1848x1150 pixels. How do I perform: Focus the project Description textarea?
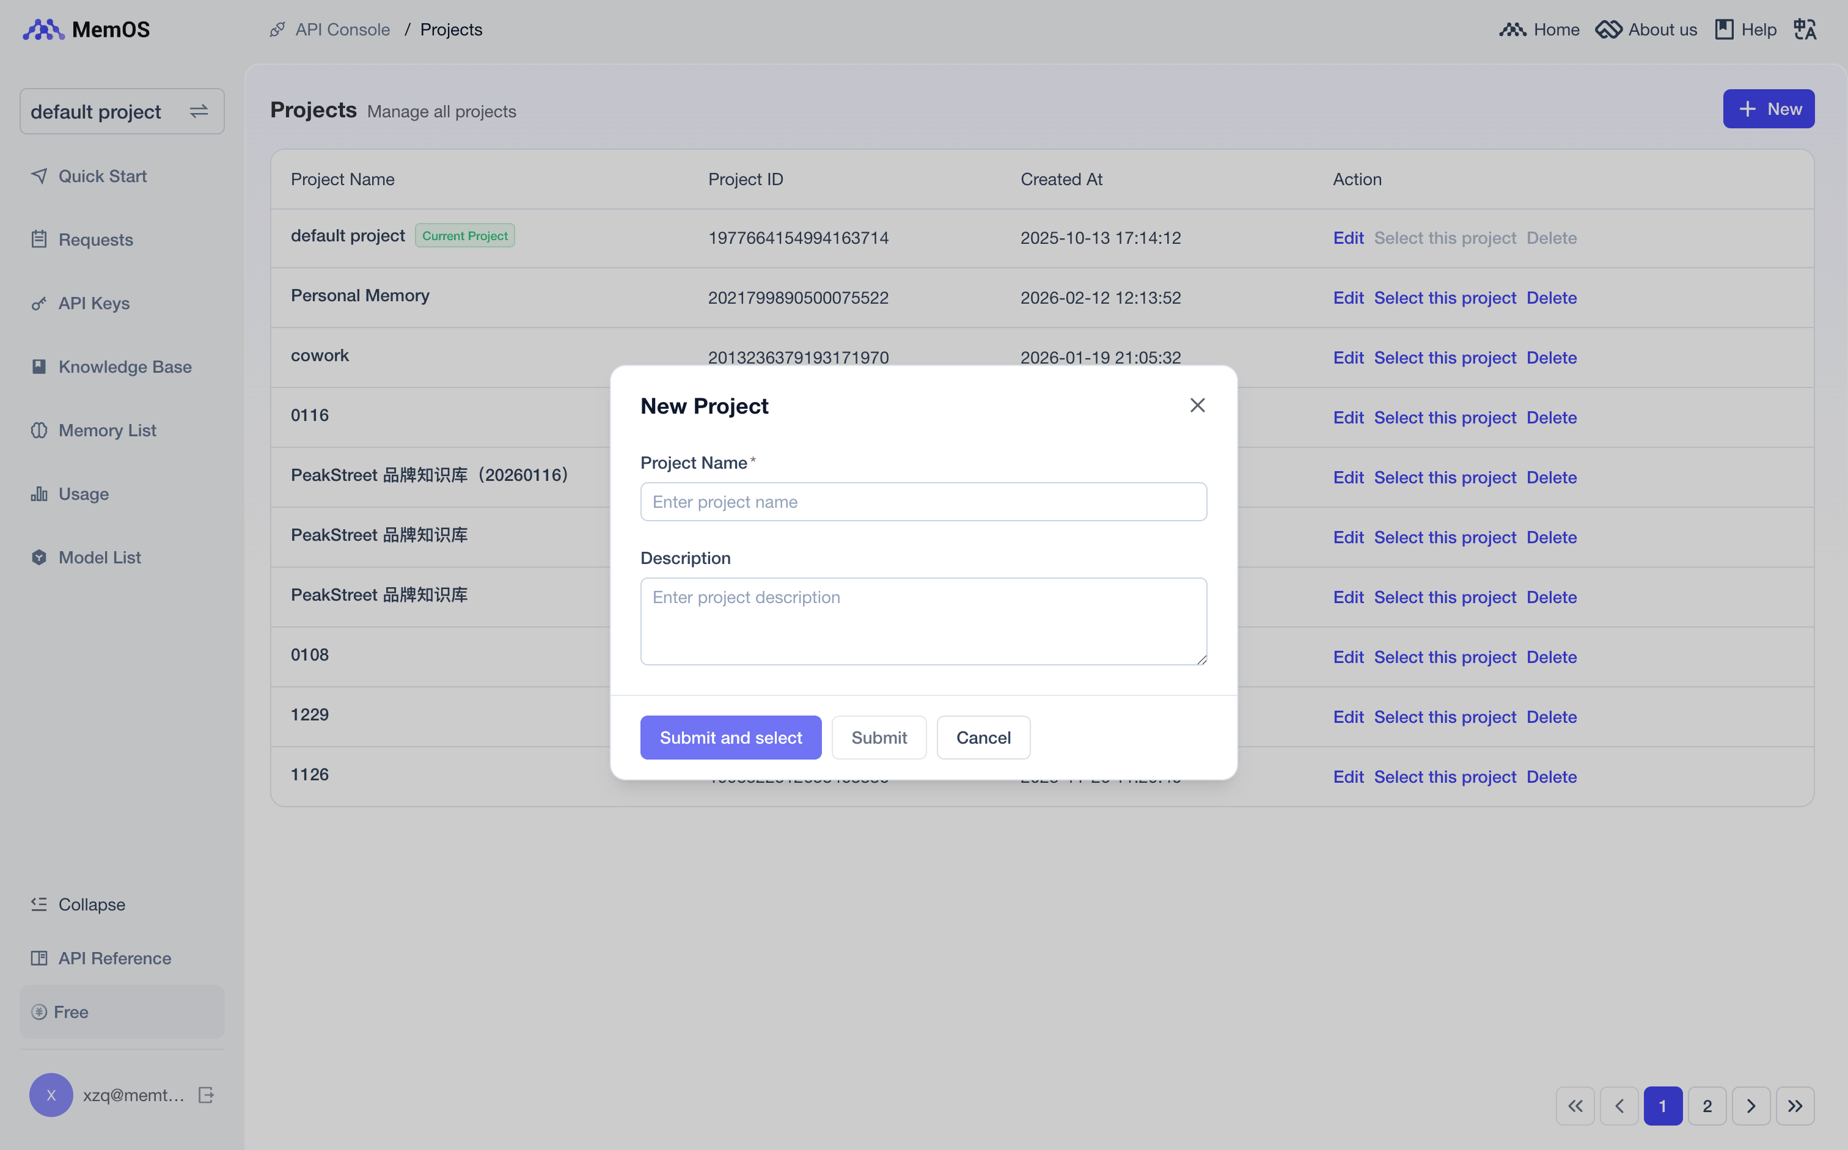923,621
